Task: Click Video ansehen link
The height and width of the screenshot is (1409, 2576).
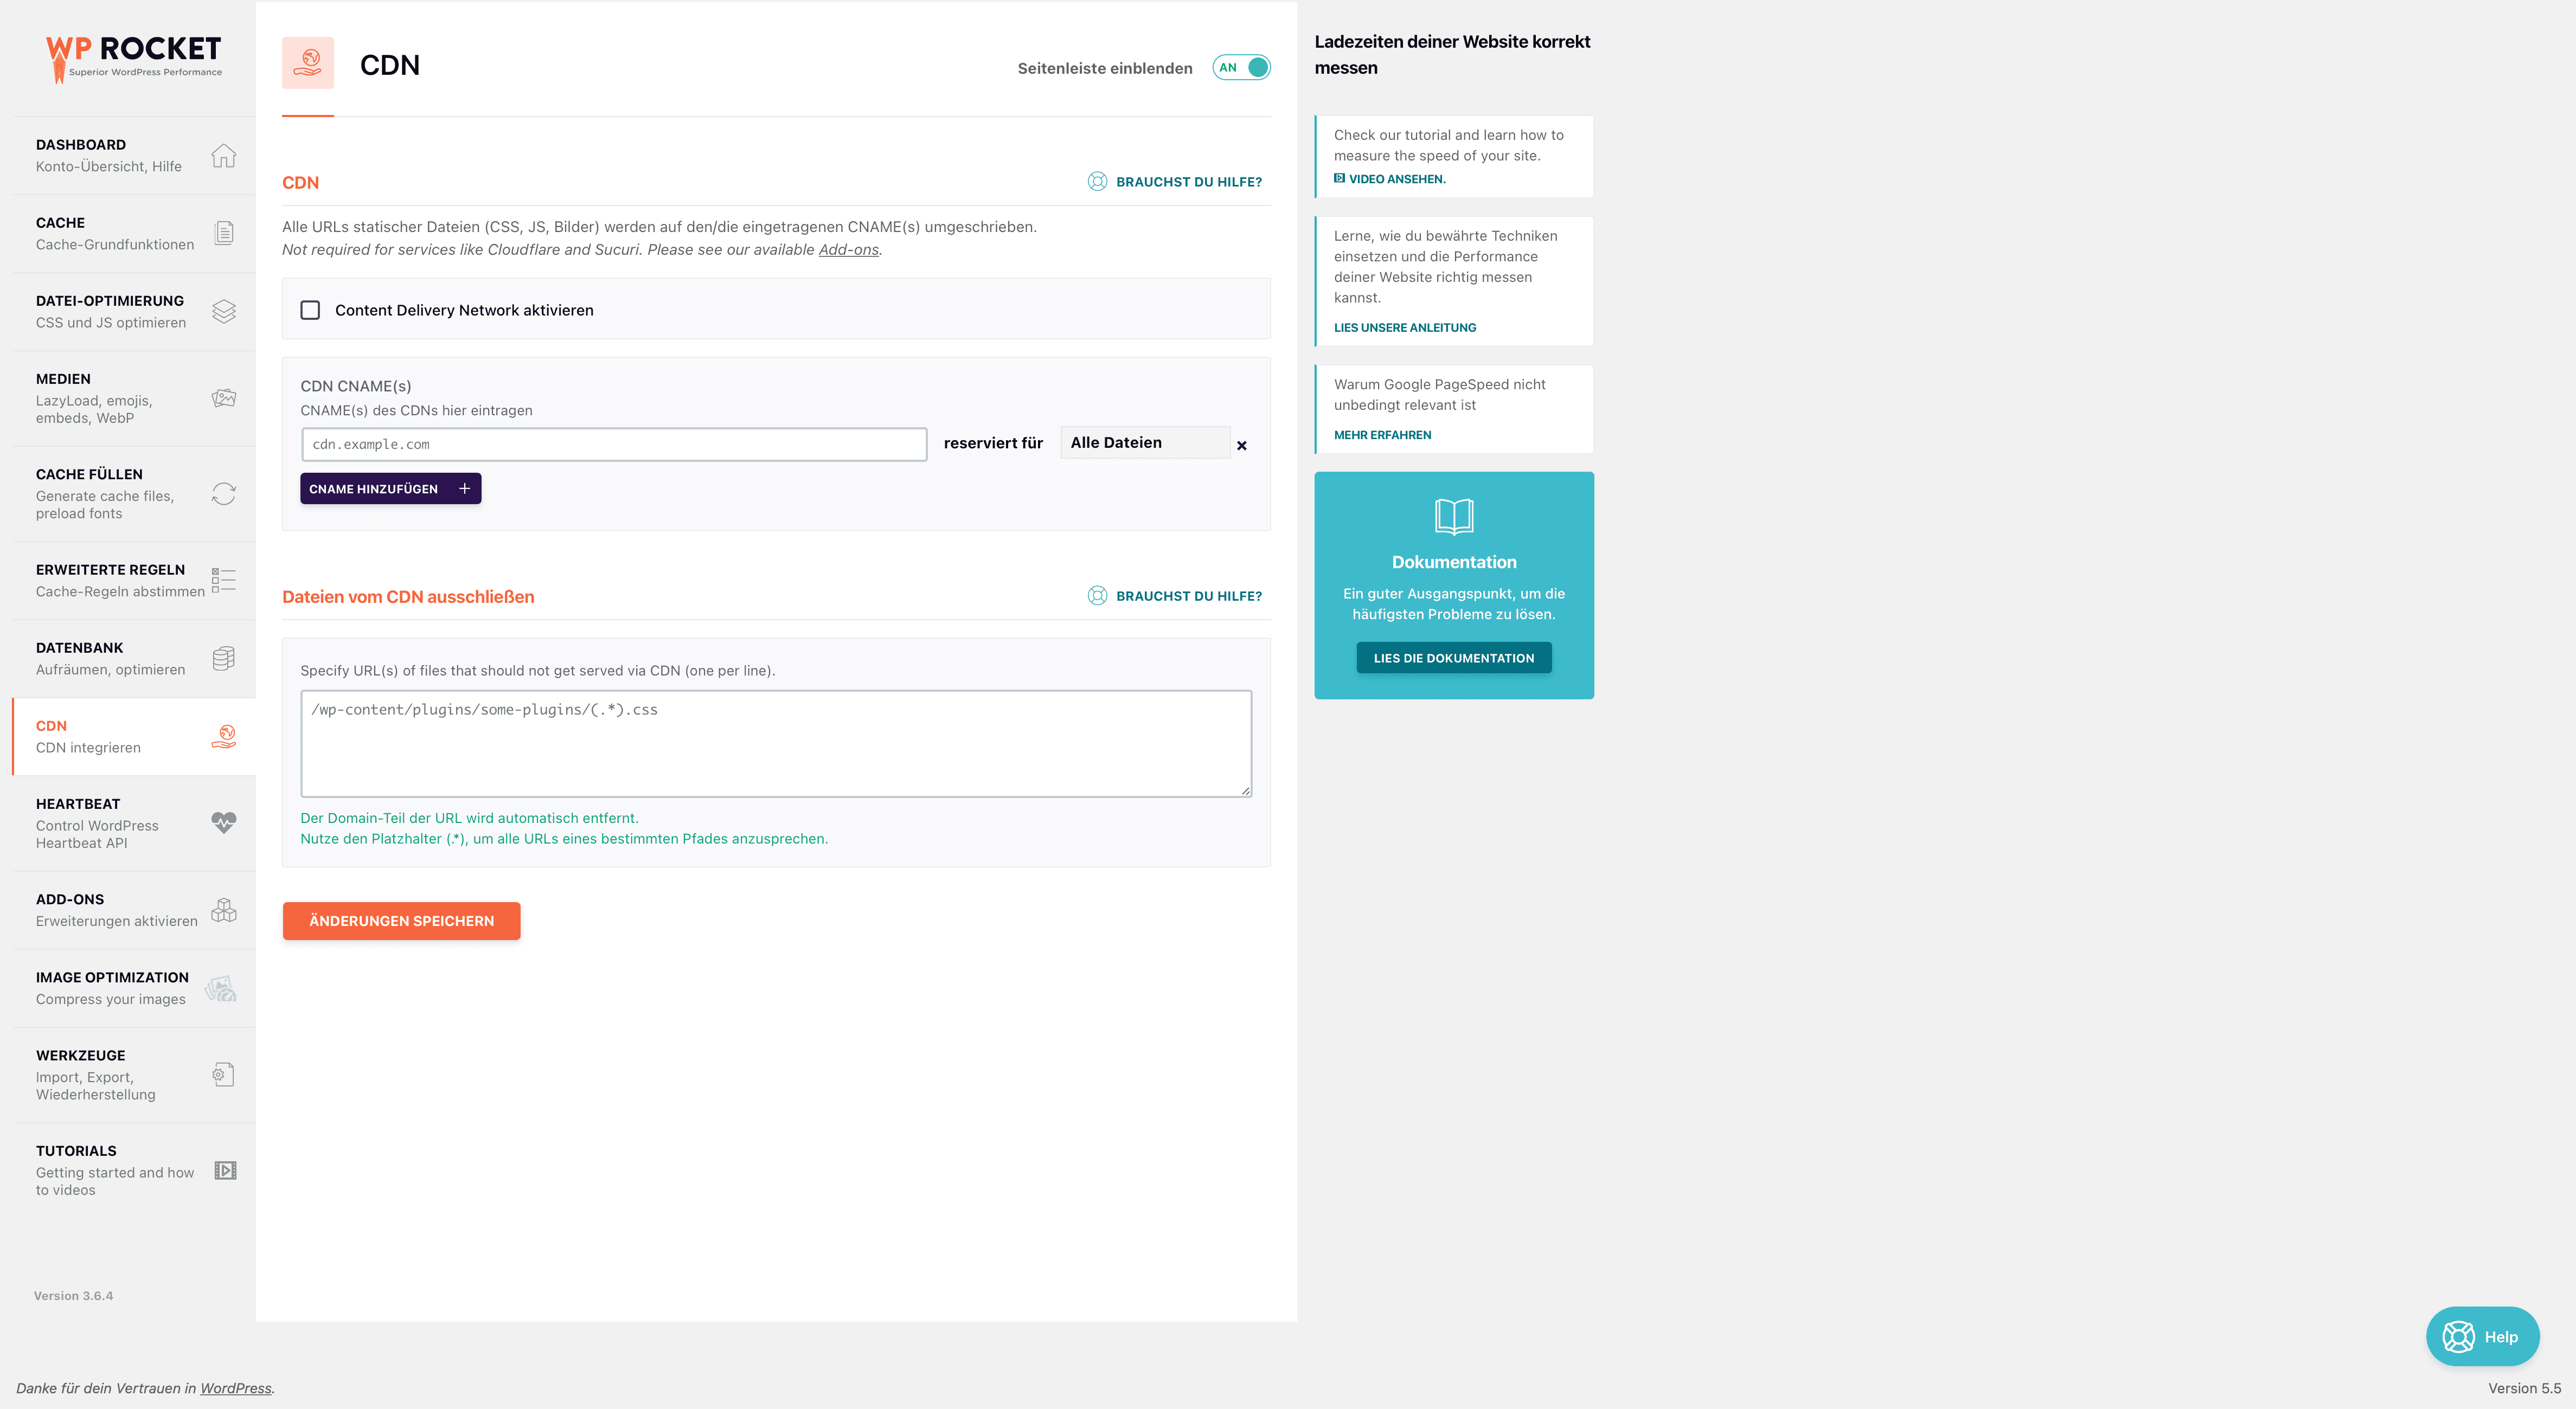Action: coord(1397,179)
